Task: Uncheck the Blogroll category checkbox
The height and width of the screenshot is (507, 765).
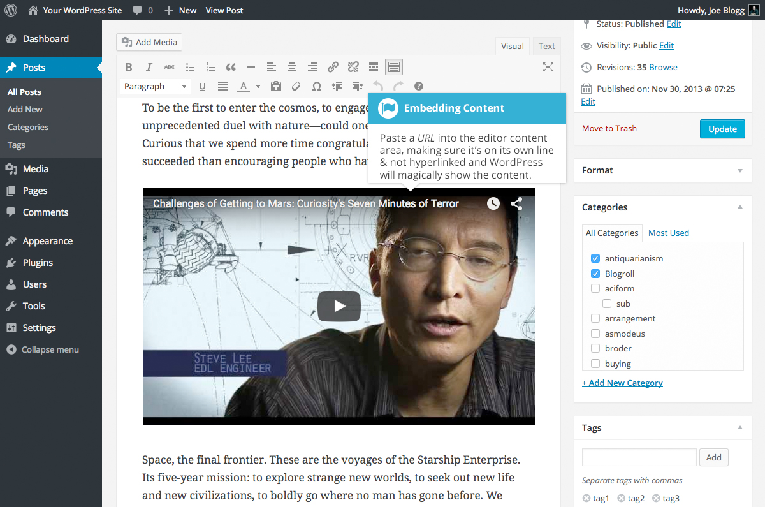Action: point(595,274)
